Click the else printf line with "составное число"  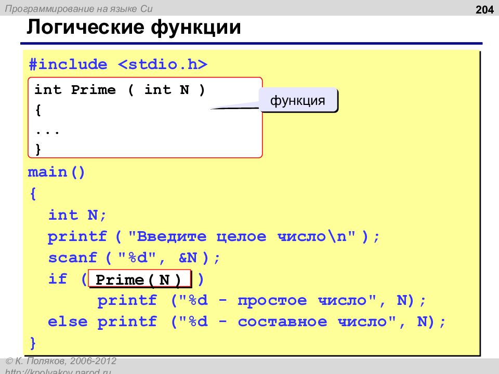click(x=246, y=322)
